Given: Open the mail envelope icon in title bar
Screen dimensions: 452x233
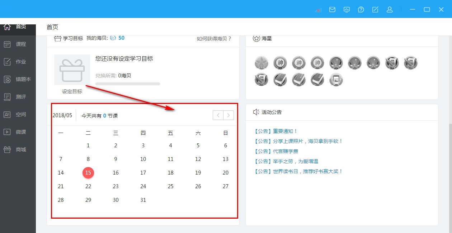Looking at the screenshot, I should point(332,10).
